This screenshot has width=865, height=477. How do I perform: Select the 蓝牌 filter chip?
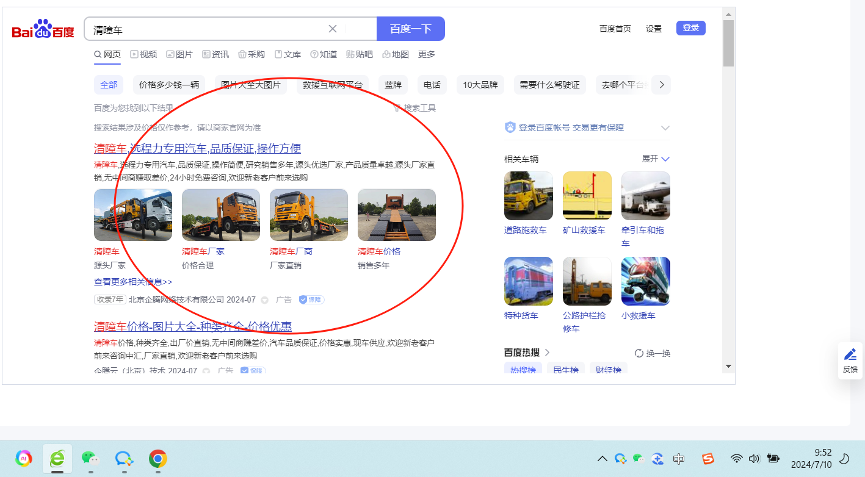pyautogui.click(x=393, y=85)
